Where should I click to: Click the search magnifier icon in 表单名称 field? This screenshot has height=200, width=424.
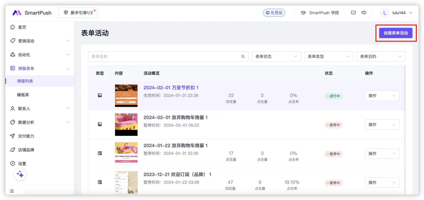pos(243,56)
